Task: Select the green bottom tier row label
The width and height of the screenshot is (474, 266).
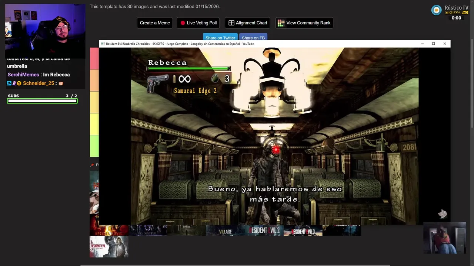Action: 94,146
